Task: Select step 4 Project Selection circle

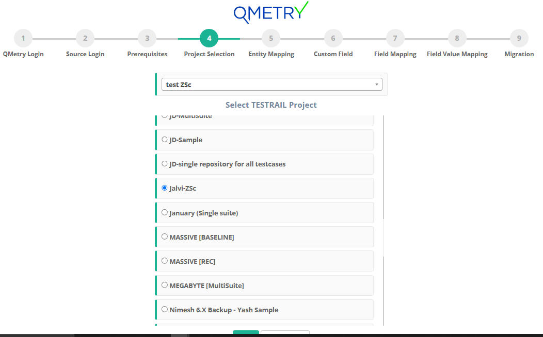Action: pyautogui.click(x=209, y=38)
